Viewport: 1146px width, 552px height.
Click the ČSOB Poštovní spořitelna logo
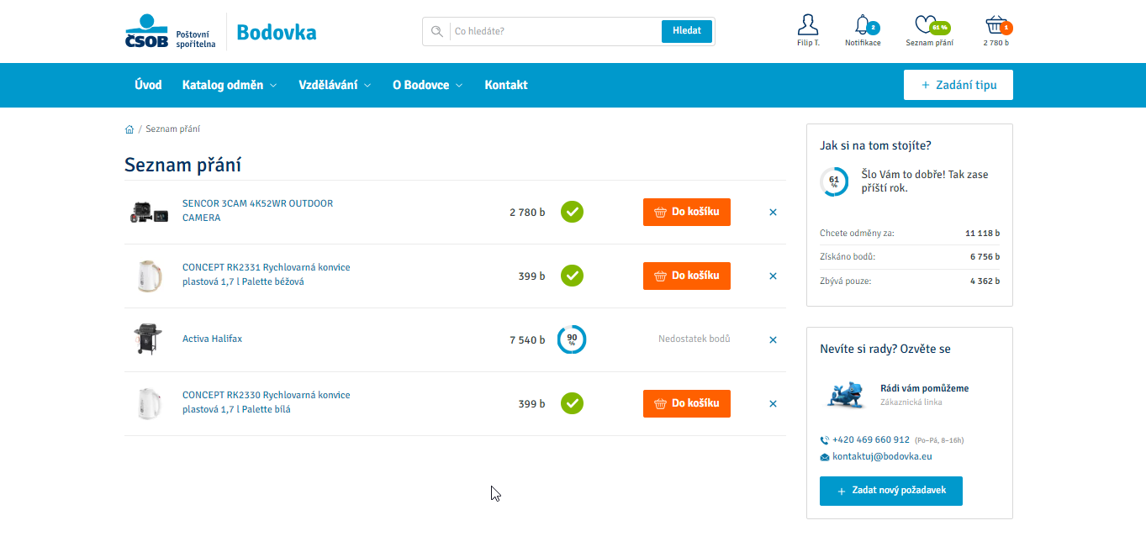171,32
